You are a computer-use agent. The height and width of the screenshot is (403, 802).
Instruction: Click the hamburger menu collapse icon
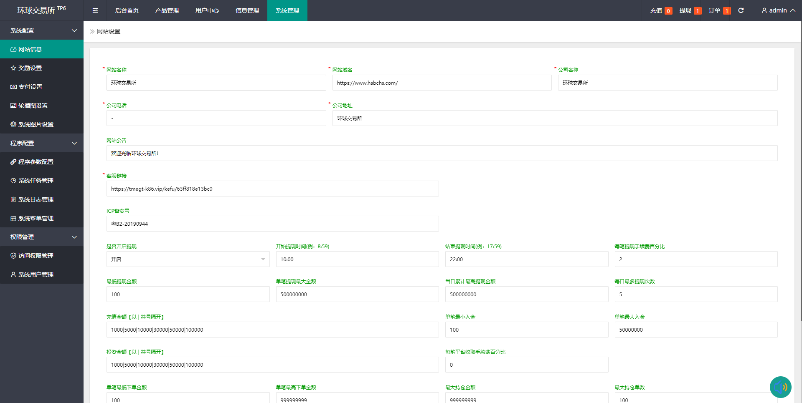click(x=95, y=10)
